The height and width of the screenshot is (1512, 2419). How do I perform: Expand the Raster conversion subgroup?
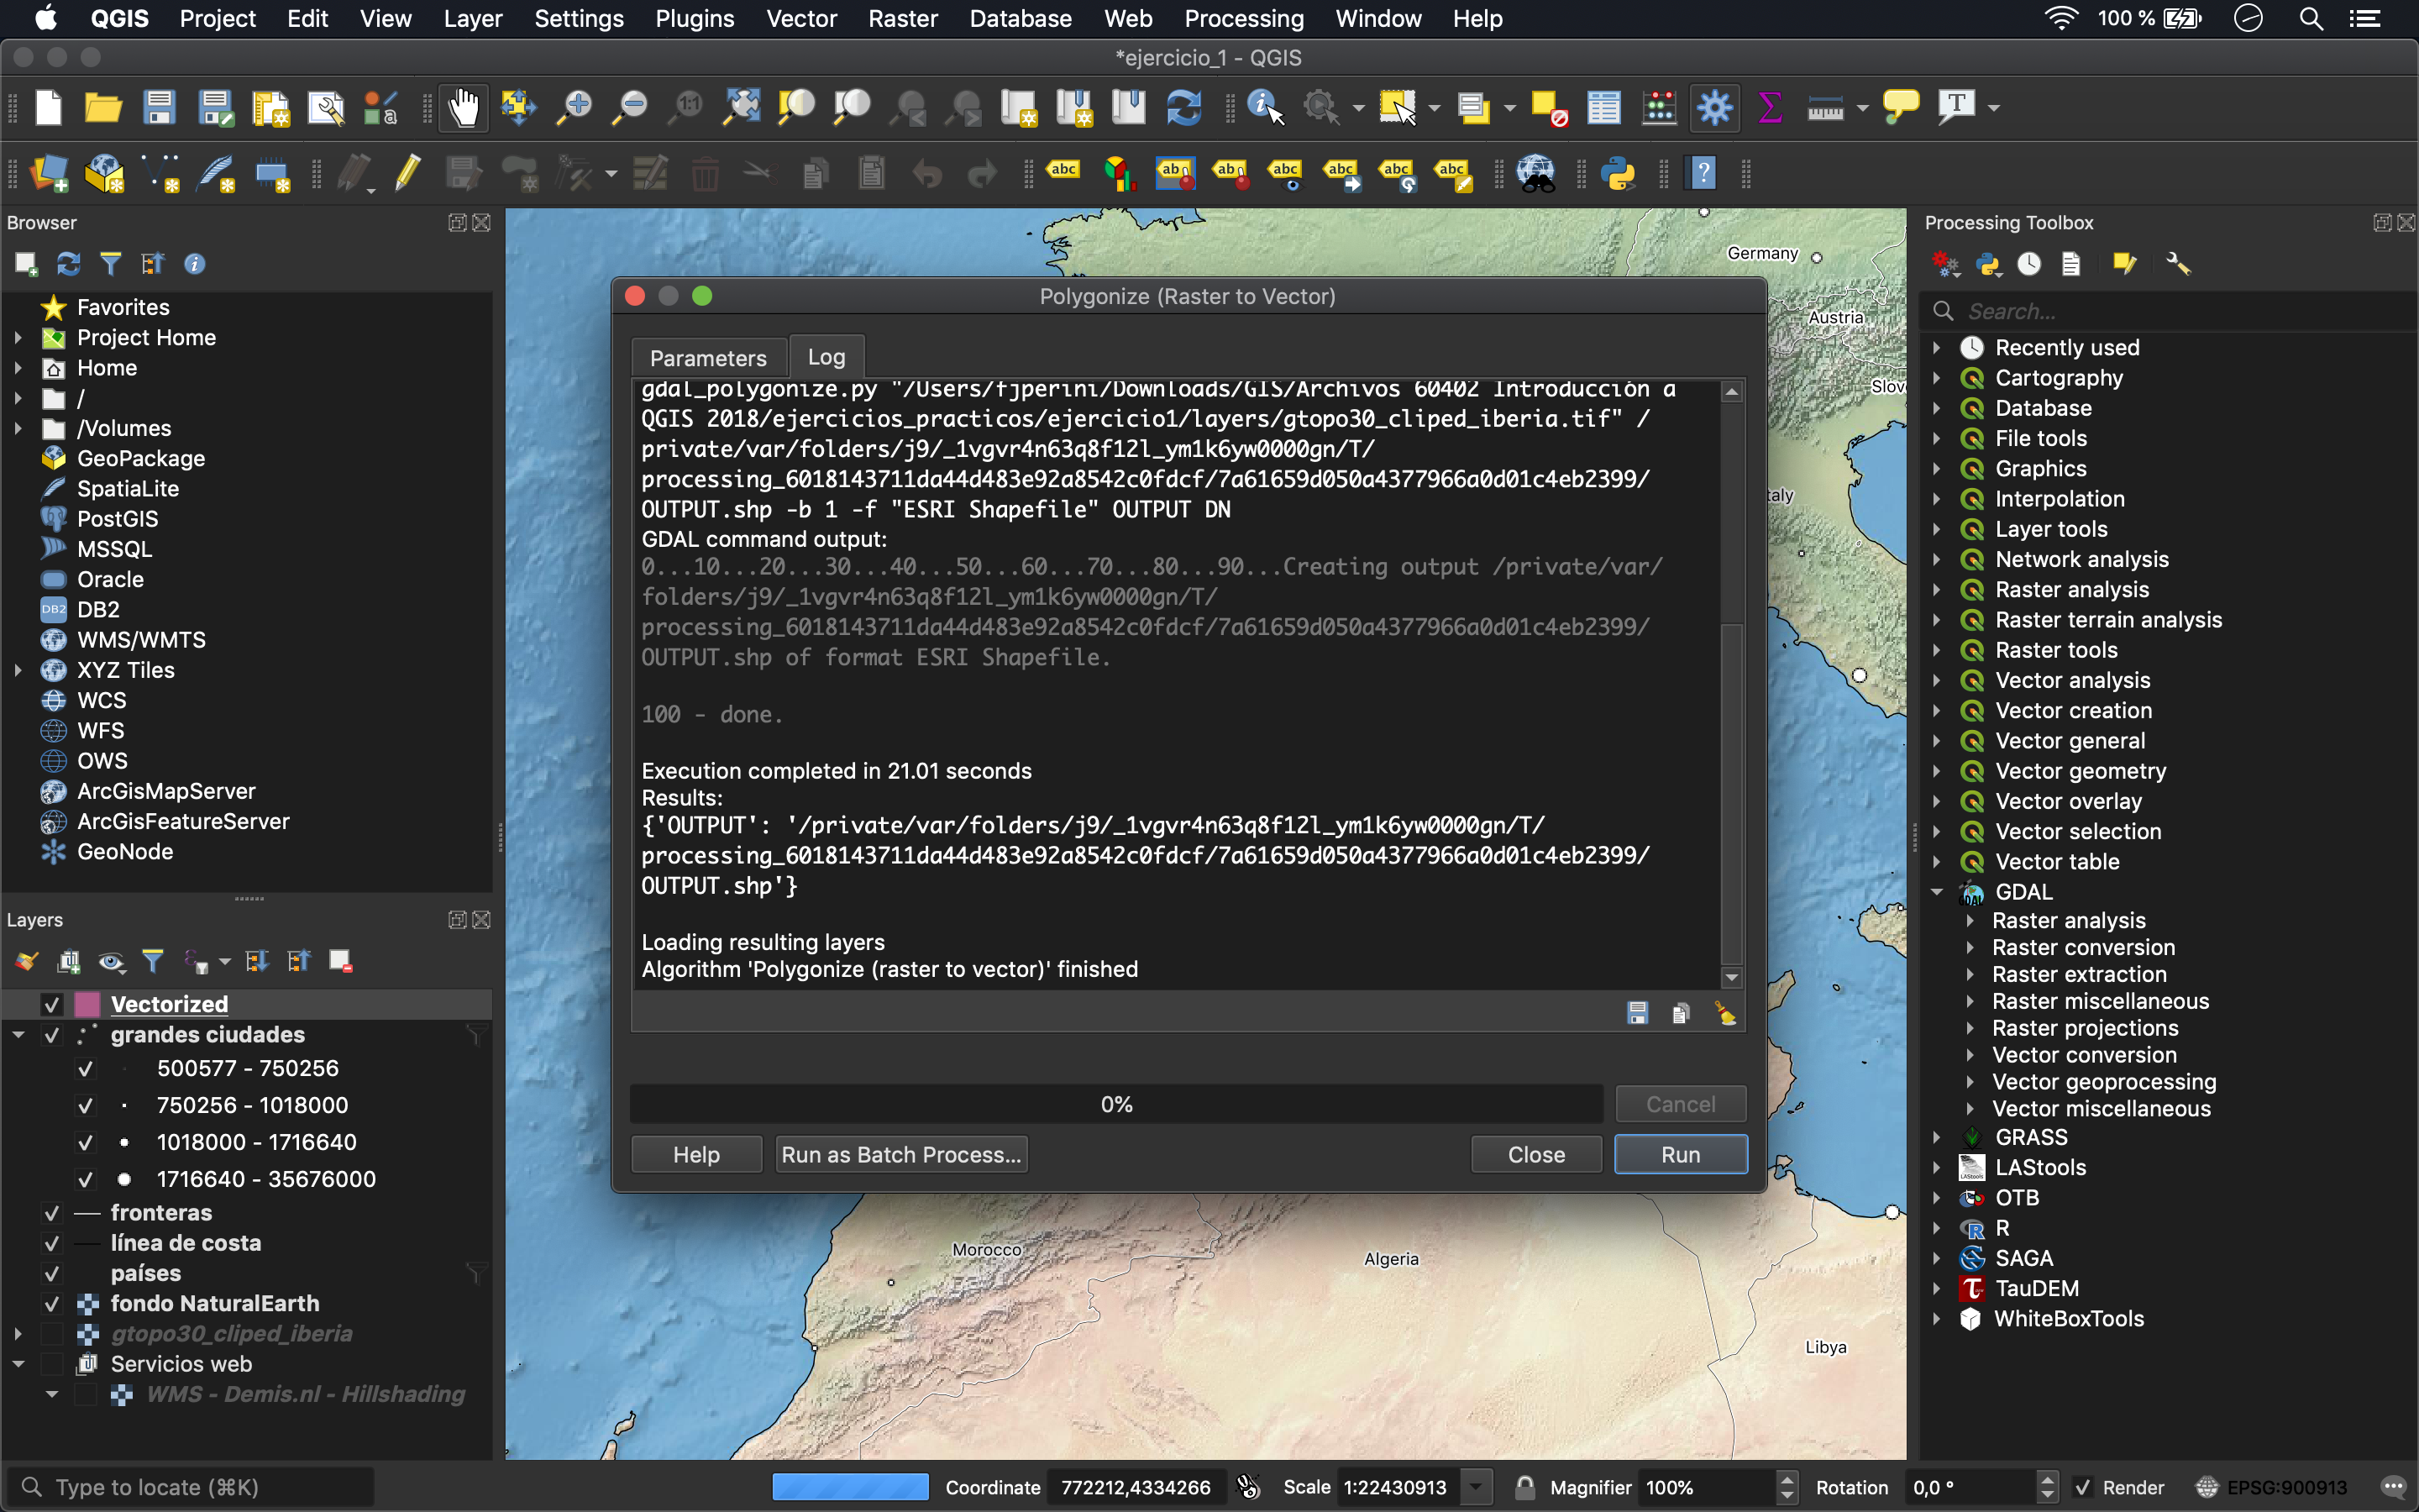pyautogui.click(x=1970, y=947)
